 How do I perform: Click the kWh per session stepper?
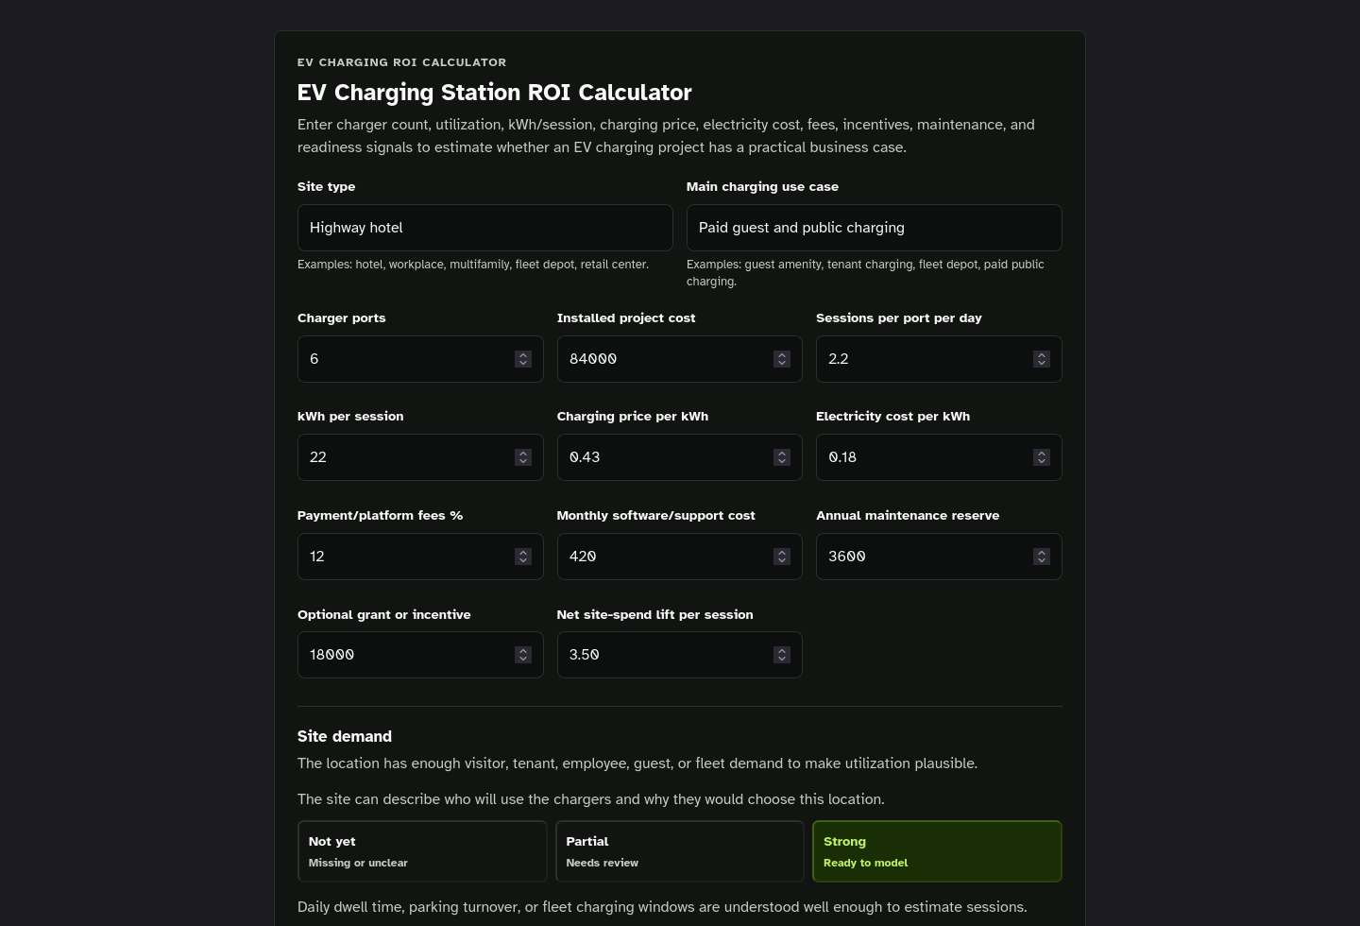point(523,457)
